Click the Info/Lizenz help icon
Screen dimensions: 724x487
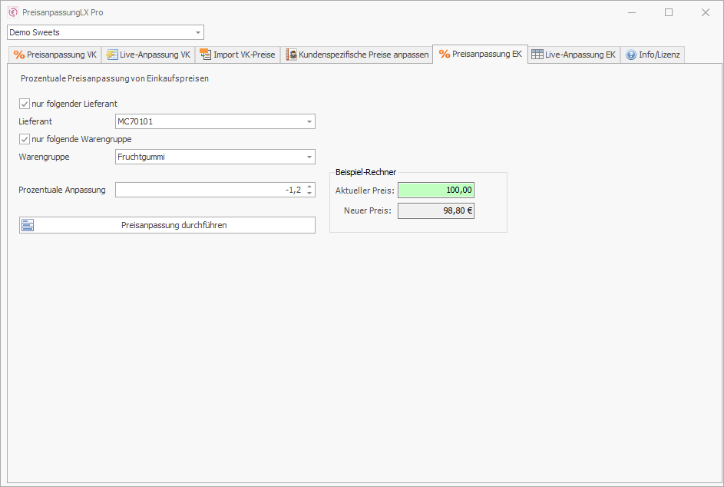tap(630, 55)
